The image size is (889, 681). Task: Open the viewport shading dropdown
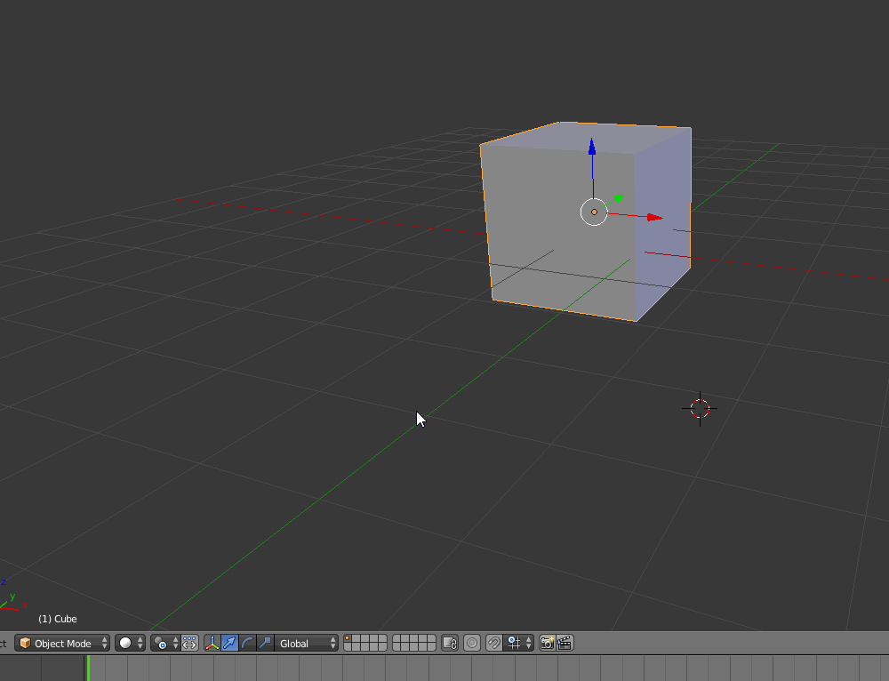coord(130,643)
